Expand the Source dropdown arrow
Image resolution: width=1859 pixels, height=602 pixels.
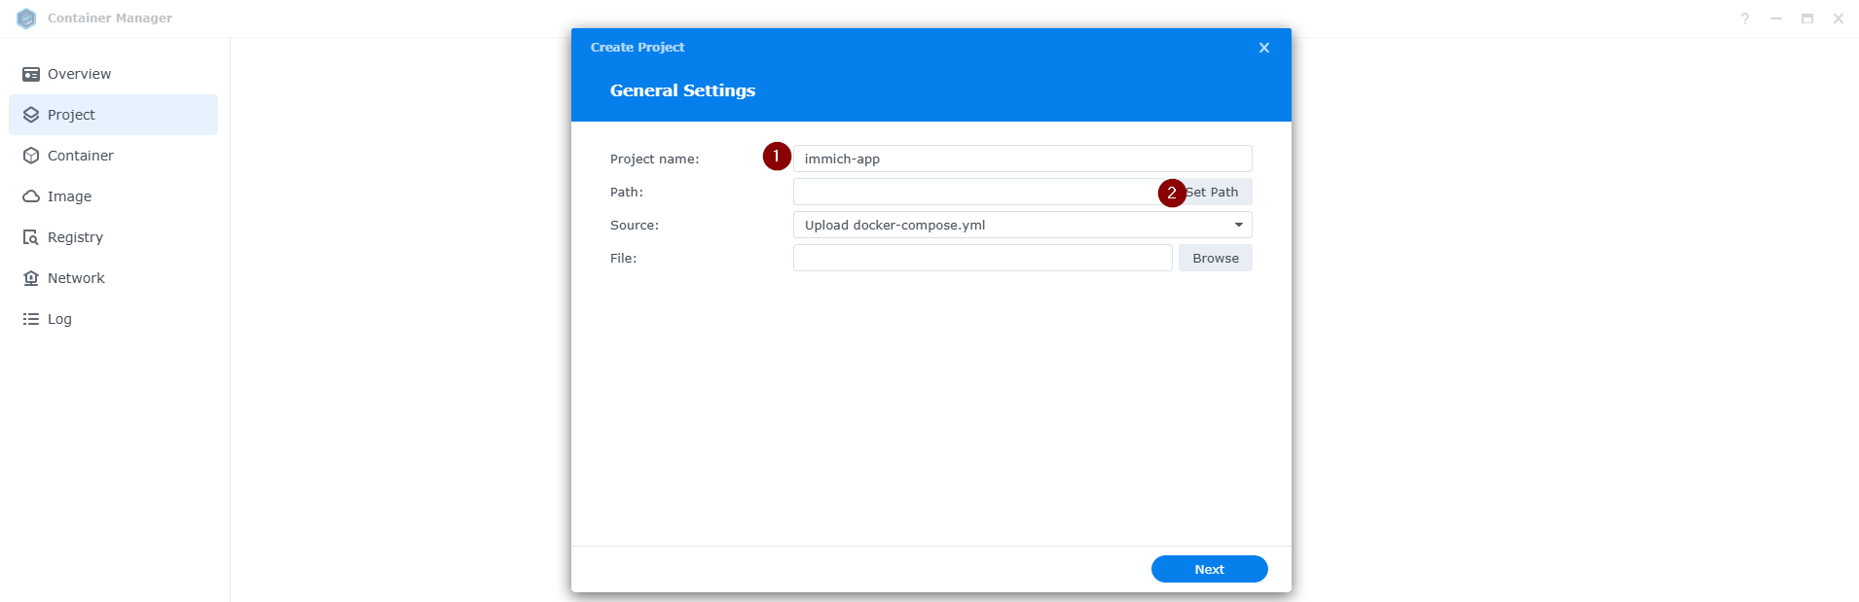(x=1238, y=225)
